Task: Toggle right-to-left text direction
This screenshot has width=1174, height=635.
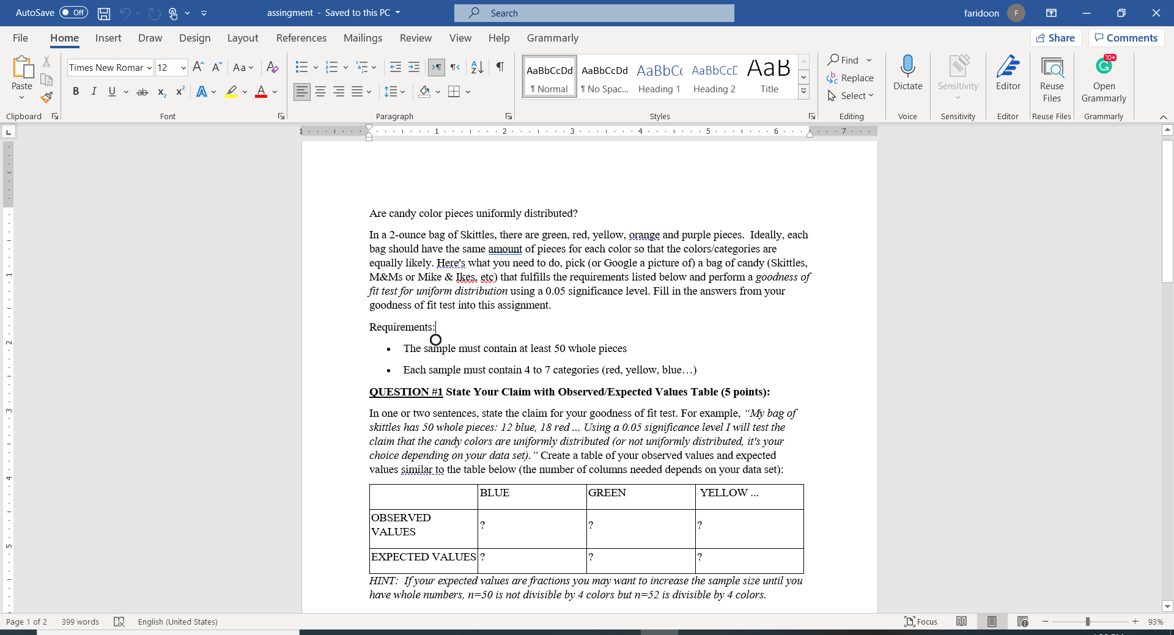Action: [455, 67]
